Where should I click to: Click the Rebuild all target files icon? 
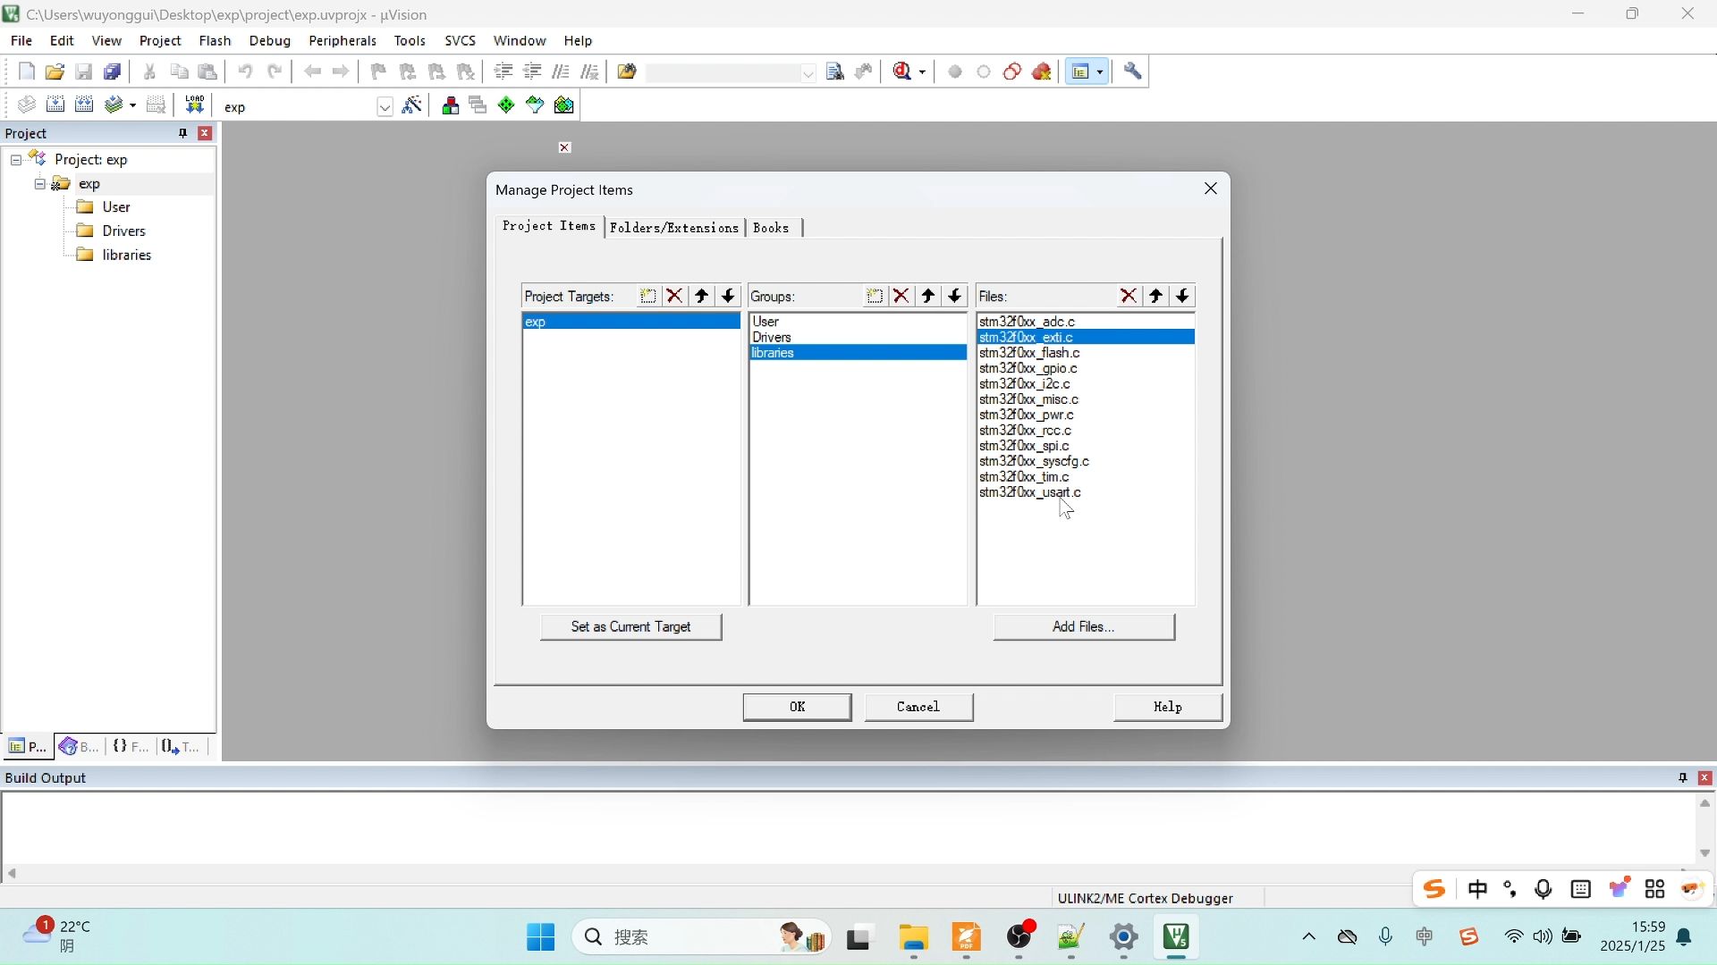point(84,105)
